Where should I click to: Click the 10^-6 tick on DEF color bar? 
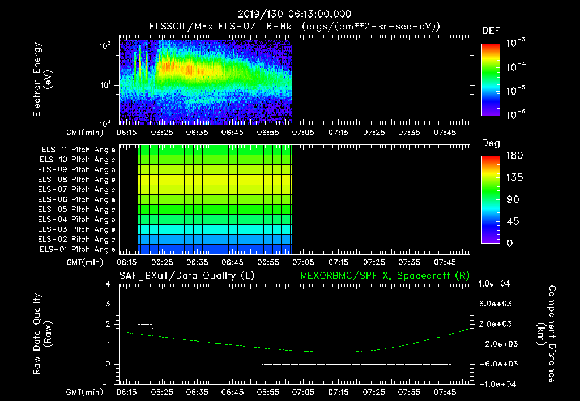pyautogui.click(x=515, y=114)
